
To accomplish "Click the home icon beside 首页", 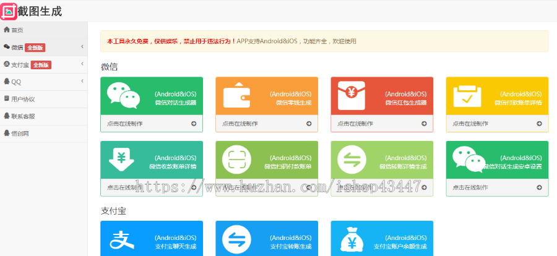I will pyautogui.click(x=6, y=30).
